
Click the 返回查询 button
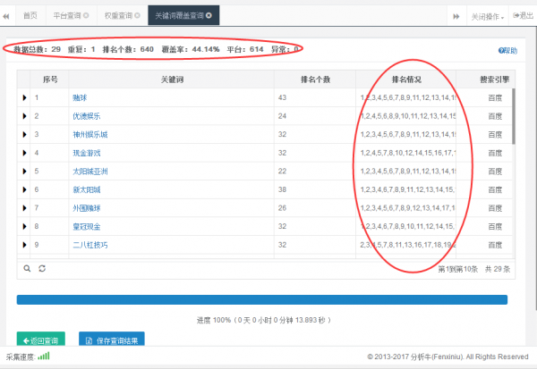click(x=41, y=340)
